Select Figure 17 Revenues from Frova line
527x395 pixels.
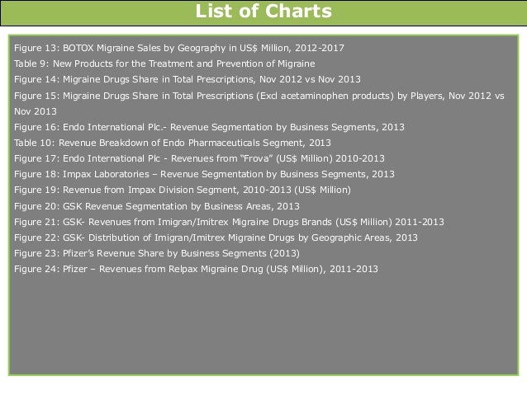199,158
